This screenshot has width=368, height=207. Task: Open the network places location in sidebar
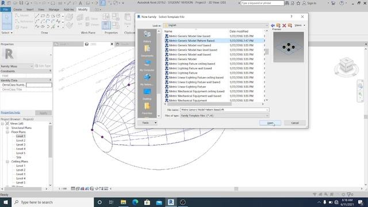point(147,79)
